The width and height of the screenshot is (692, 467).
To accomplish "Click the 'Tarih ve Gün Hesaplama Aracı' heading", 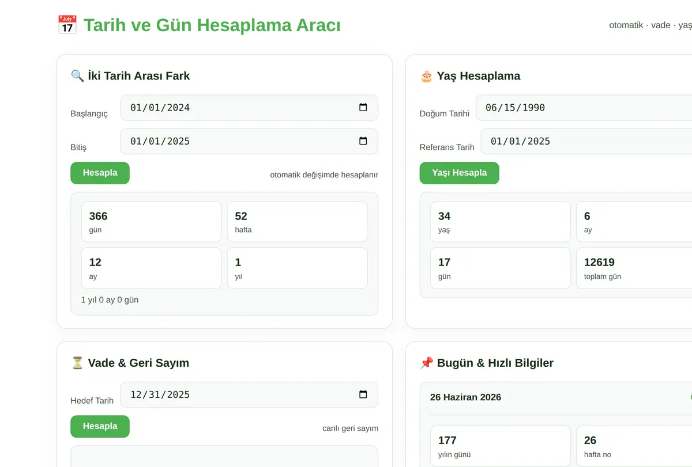I will pos(212,25).
